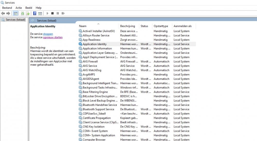
Task: Click the Forward arrow in the toolbar
Action: 8,13
